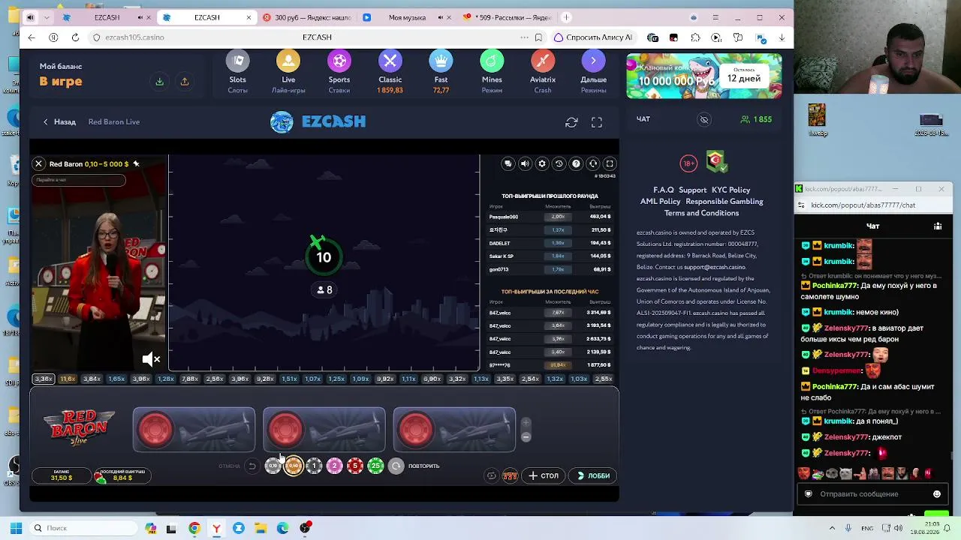This screenshot has width=961, height=540.
Task: Open fullscreen with the icon beside refresh
Action: tap(597, 122)
